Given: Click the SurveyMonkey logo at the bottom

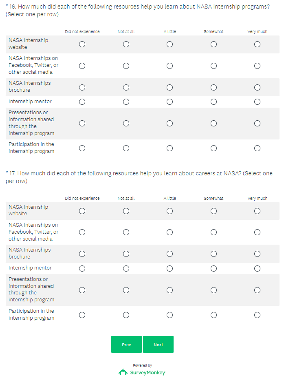Looking at the screenshot, I should tap(142, 372).
